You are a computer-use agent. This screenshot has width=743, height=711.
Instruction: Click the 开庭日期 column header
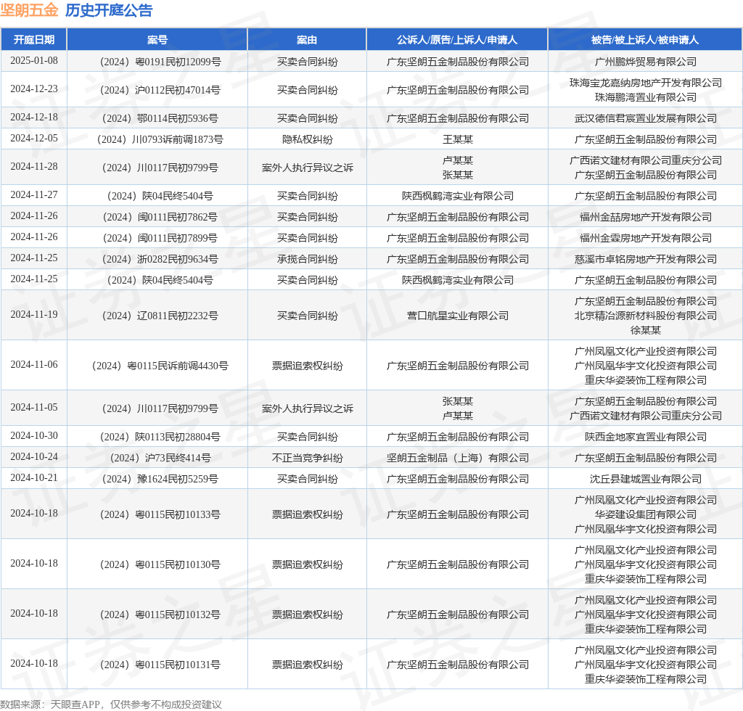33,40
